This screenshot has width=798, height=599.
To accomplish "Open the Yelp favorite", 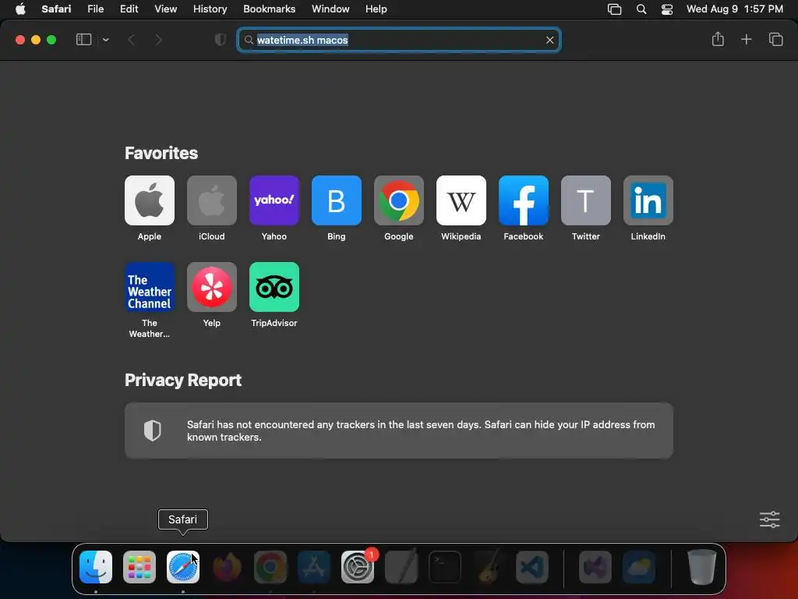I will click(212, 287).
